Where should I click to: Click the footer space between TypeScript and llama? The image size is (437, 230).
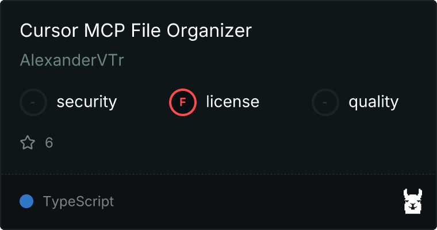point(258,202)
